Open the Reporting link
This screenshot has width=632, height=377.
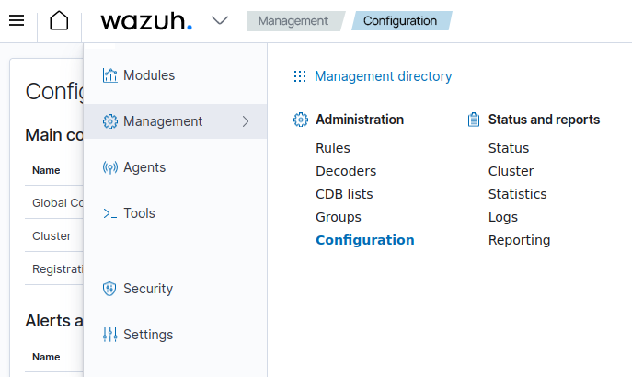tap(519, 240)
